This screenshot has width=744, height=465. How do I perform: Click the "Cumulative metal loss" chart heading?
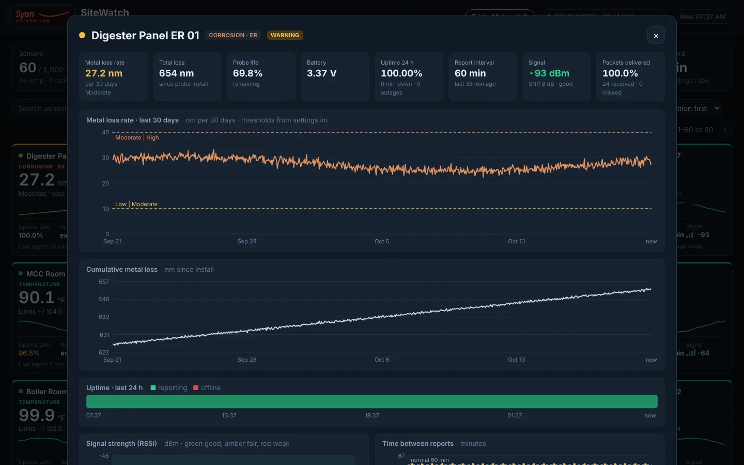[x=122, y=270]
